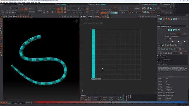189x106 pixels.
Task: Switch to the Projections vertical tab
Action: 173,6
